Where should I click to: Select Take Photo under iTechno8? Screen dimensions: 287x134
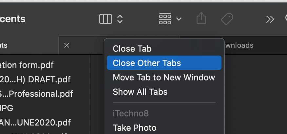134,127
